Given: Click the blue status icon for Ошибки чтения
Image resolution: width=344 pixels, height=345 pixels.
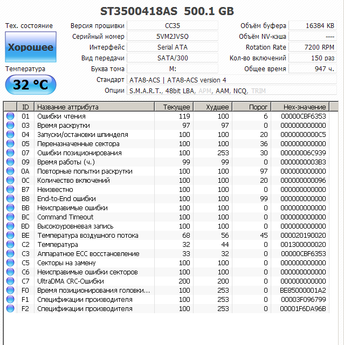Looking at the screenshot, I should 10,116.
